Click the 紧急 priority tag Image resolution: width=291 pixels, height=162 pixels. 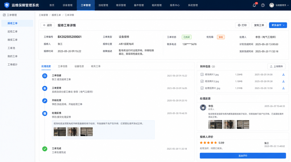pos(221,37)
